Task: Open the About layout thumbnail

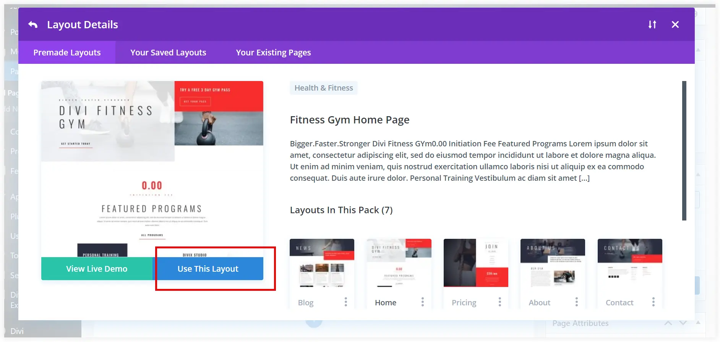Action: coord(553,263)
